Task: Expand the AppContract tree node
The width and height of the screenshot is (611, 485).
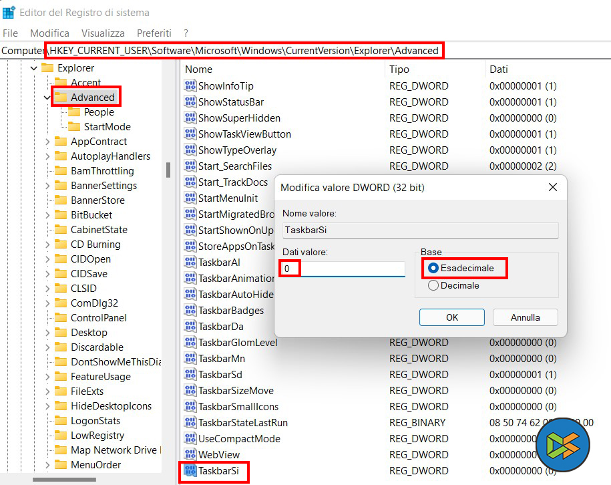Action: tap(47, 142)
